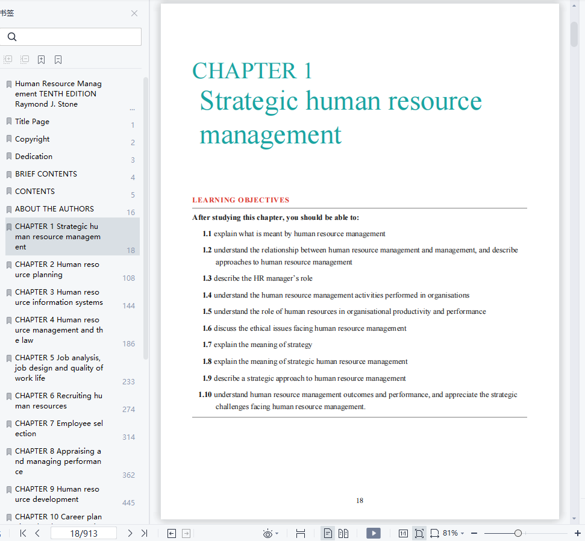Click the bookmark icon beside CHAPTER 6

9,396
